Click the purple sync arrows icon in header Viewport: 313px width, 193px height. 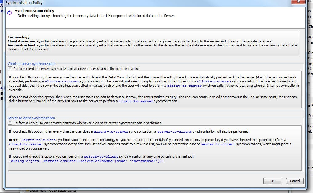10,13
